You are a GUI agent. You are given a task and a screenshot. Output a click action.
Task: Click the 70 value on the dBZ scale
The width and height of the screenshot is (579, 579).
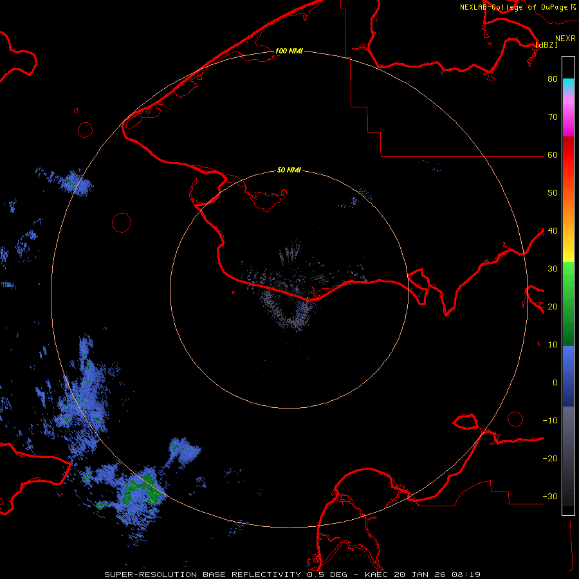click(553, 117)
